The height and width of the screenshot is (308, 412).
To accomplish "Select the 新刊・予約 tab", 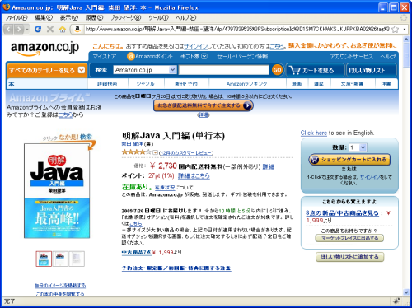I will click(186, 84).
